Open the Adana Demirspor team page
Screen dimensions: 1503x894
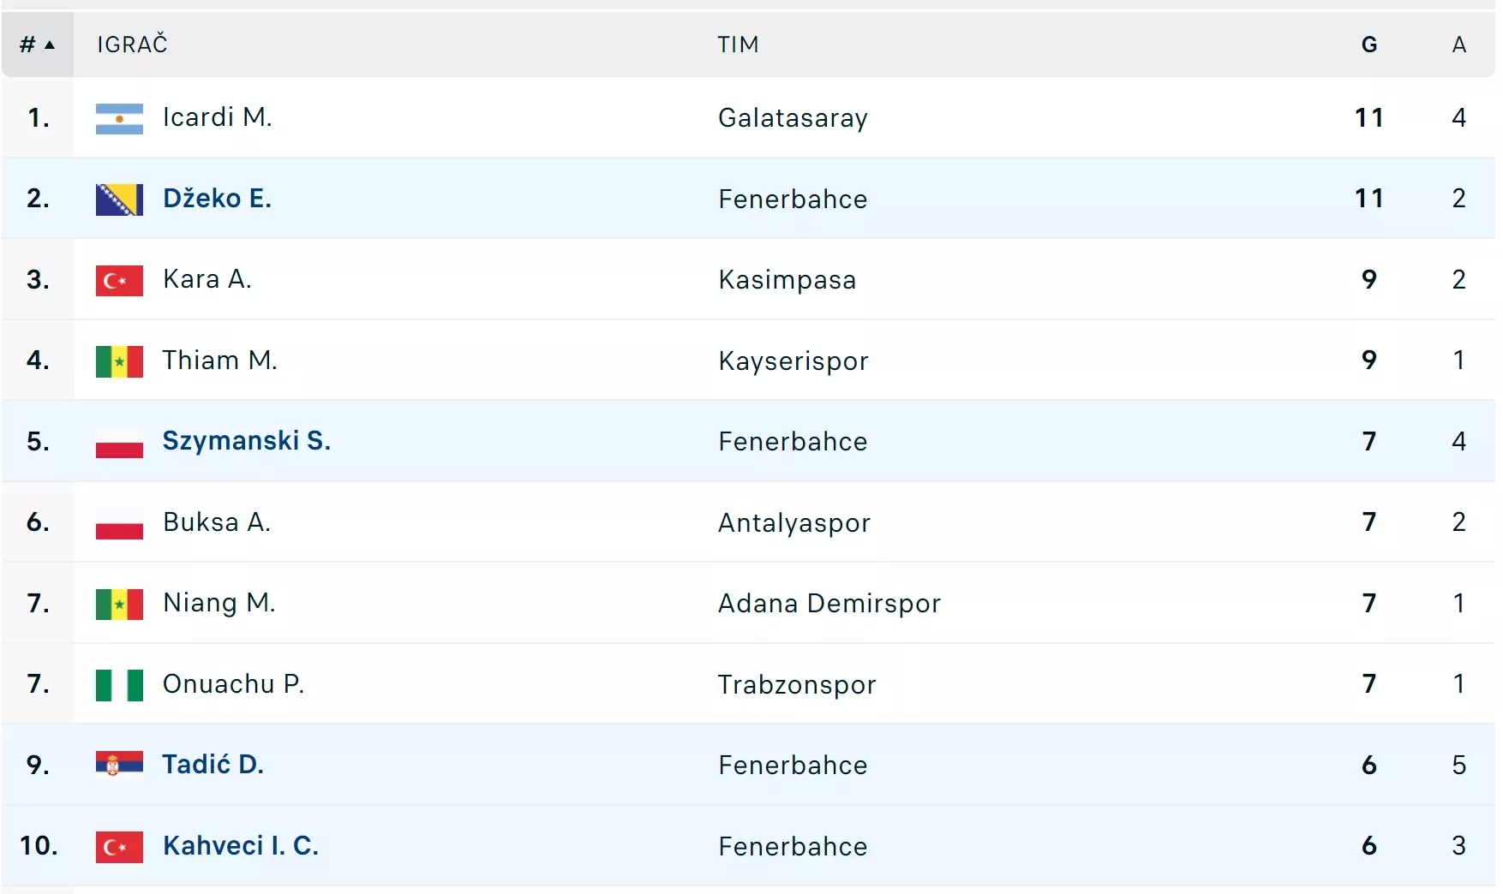829,604
